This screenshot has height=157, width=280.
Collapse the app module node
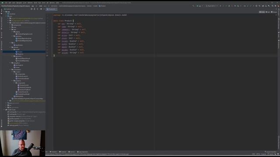(x=4, y=12)
